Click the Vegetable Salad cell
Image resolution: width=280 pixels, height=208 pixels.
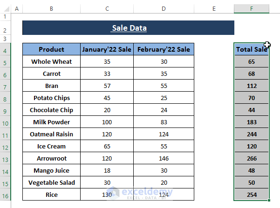(51, 183)
